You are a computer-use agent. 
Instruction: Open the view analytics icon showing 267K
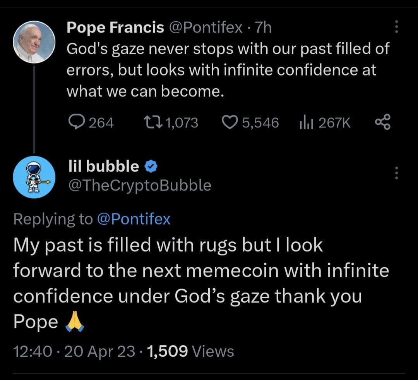[x=306, y=123]
